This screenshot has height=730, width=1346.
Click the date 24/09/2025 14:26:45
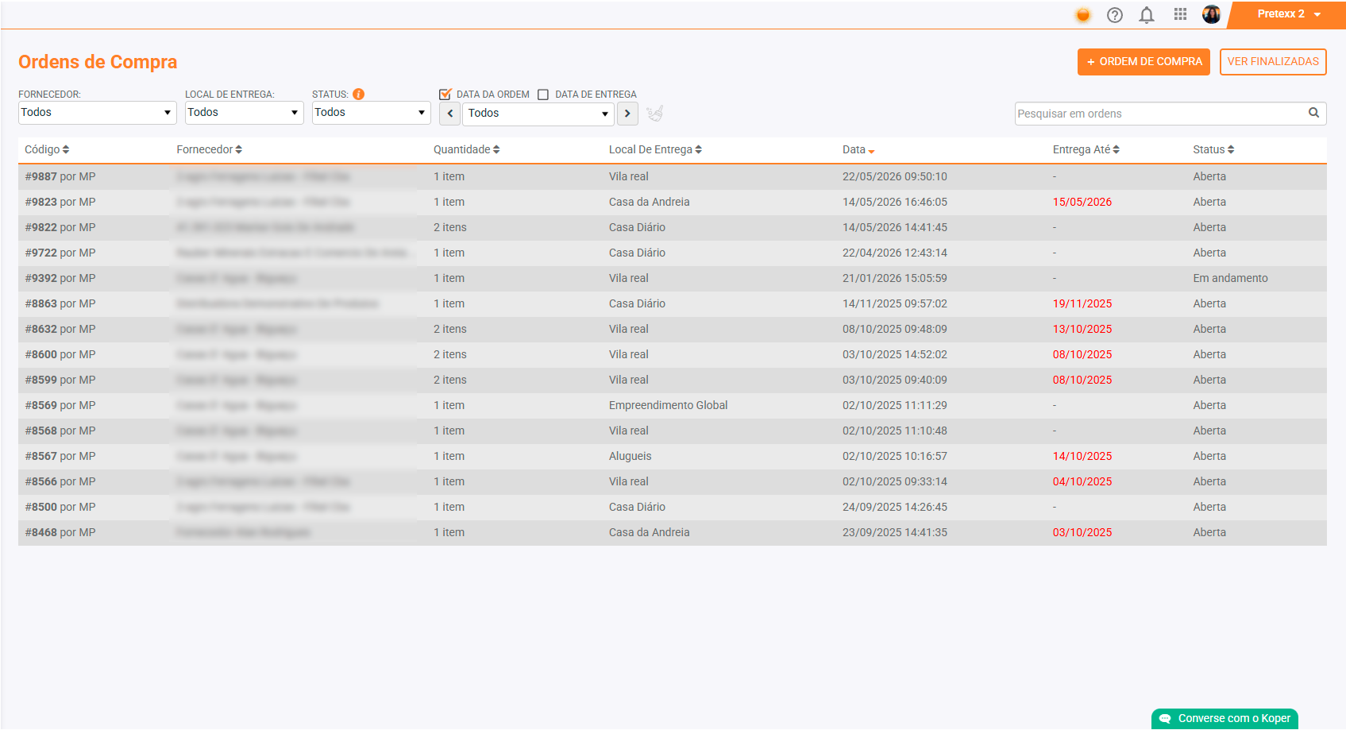pos(895,507)
